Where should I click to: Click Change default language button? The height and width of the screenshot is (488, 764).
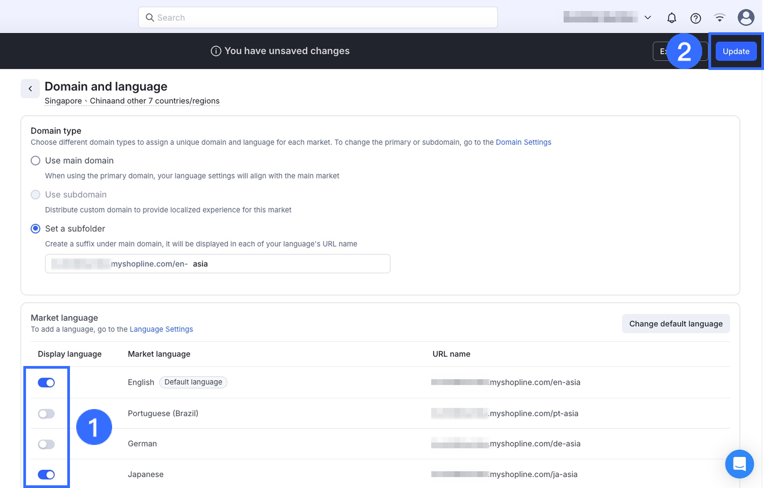coord(676,324)
